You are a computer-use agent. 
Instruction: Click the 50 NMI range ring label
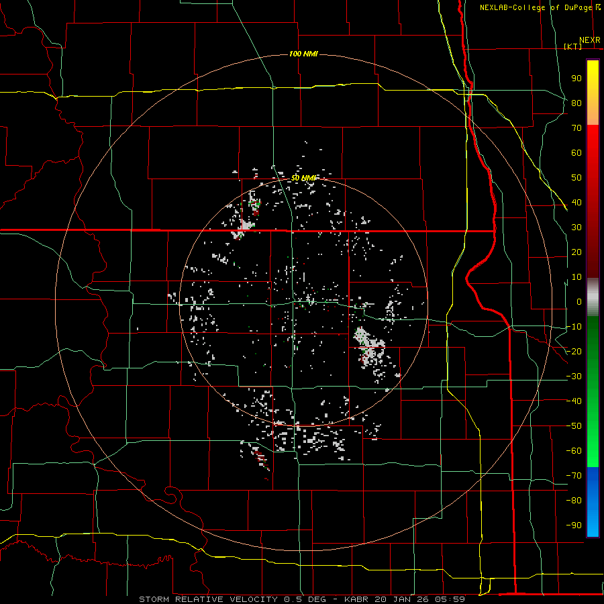[303, 178]
